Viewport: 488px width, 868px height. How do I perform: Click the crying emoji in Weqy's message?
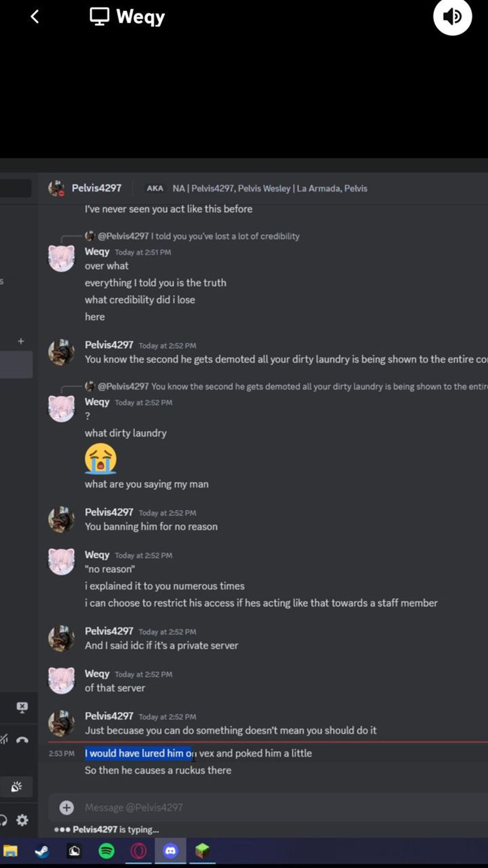click(100, 458)
